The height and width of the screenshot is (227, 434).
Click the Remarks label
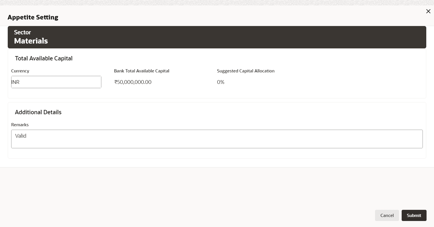coord(20,125)
